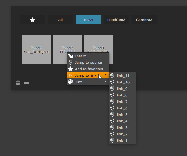Image resolution: width=187 pixels, height=156 pixels.
Task: Jump to link_9 in the list
Action: coord(122,89)
